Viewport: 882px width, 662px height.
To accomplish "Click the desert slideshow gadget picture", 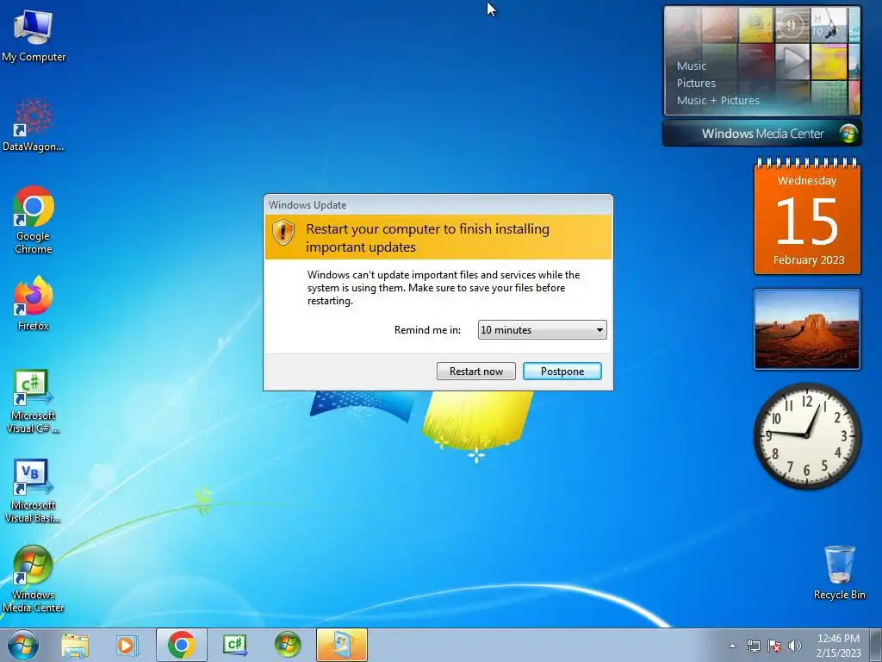I will (806, 329).
